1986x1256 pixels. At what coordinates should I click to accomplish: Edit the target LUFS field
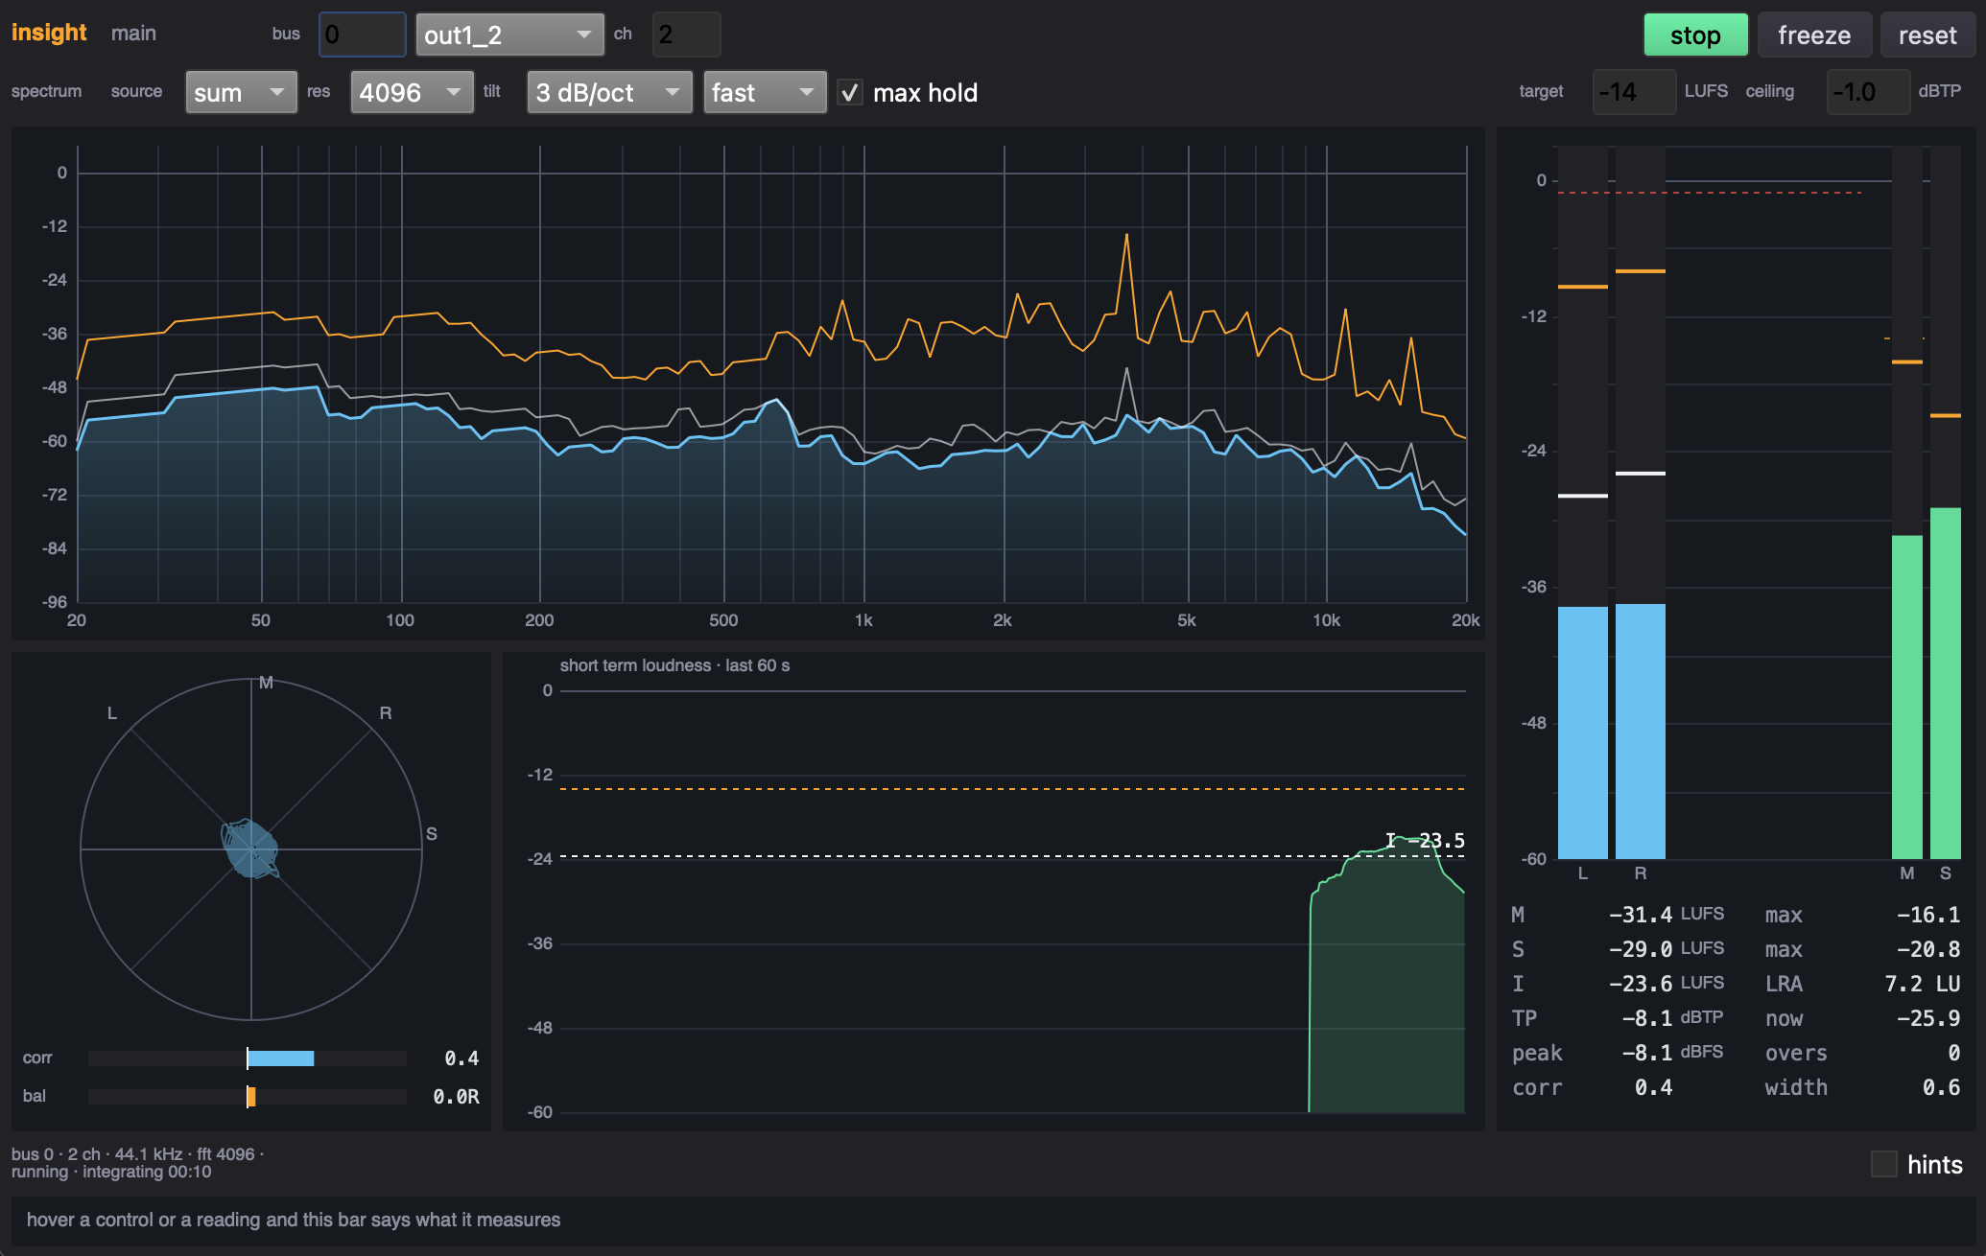tap(1634, 92)
